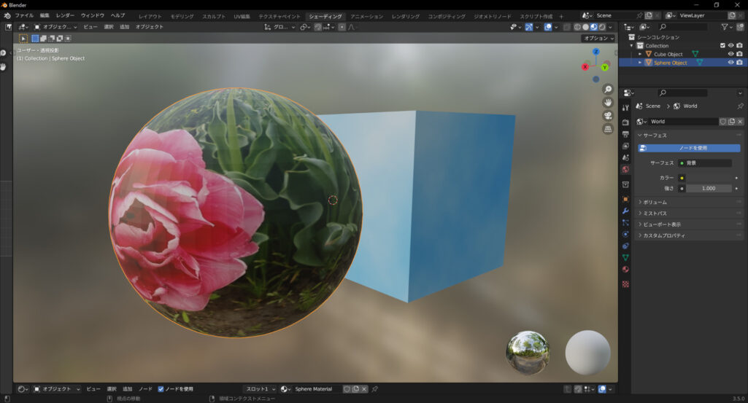Open the Output properties tab
The image size is (748, 403).
(625, 134)
